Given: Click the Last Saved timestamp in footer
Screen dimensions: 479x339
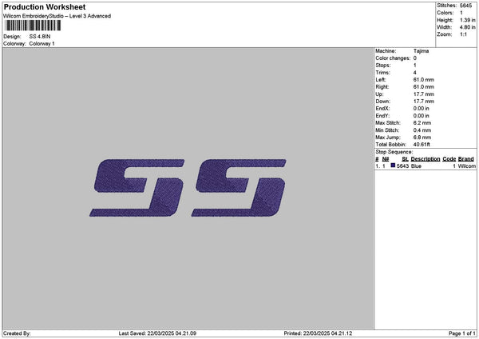Looking at the screenshot, I should click(x=157, y=333).
